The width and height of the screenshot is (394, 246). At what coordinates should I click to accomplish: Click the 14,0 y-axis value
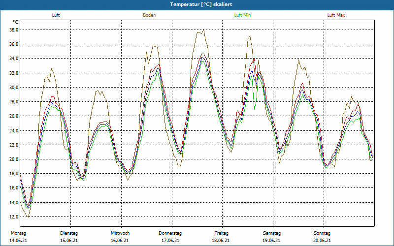pos(14,202)
